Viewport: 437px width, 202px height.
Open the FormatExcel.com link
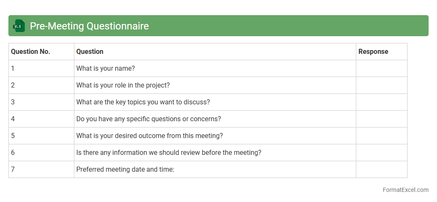[405, 190]
